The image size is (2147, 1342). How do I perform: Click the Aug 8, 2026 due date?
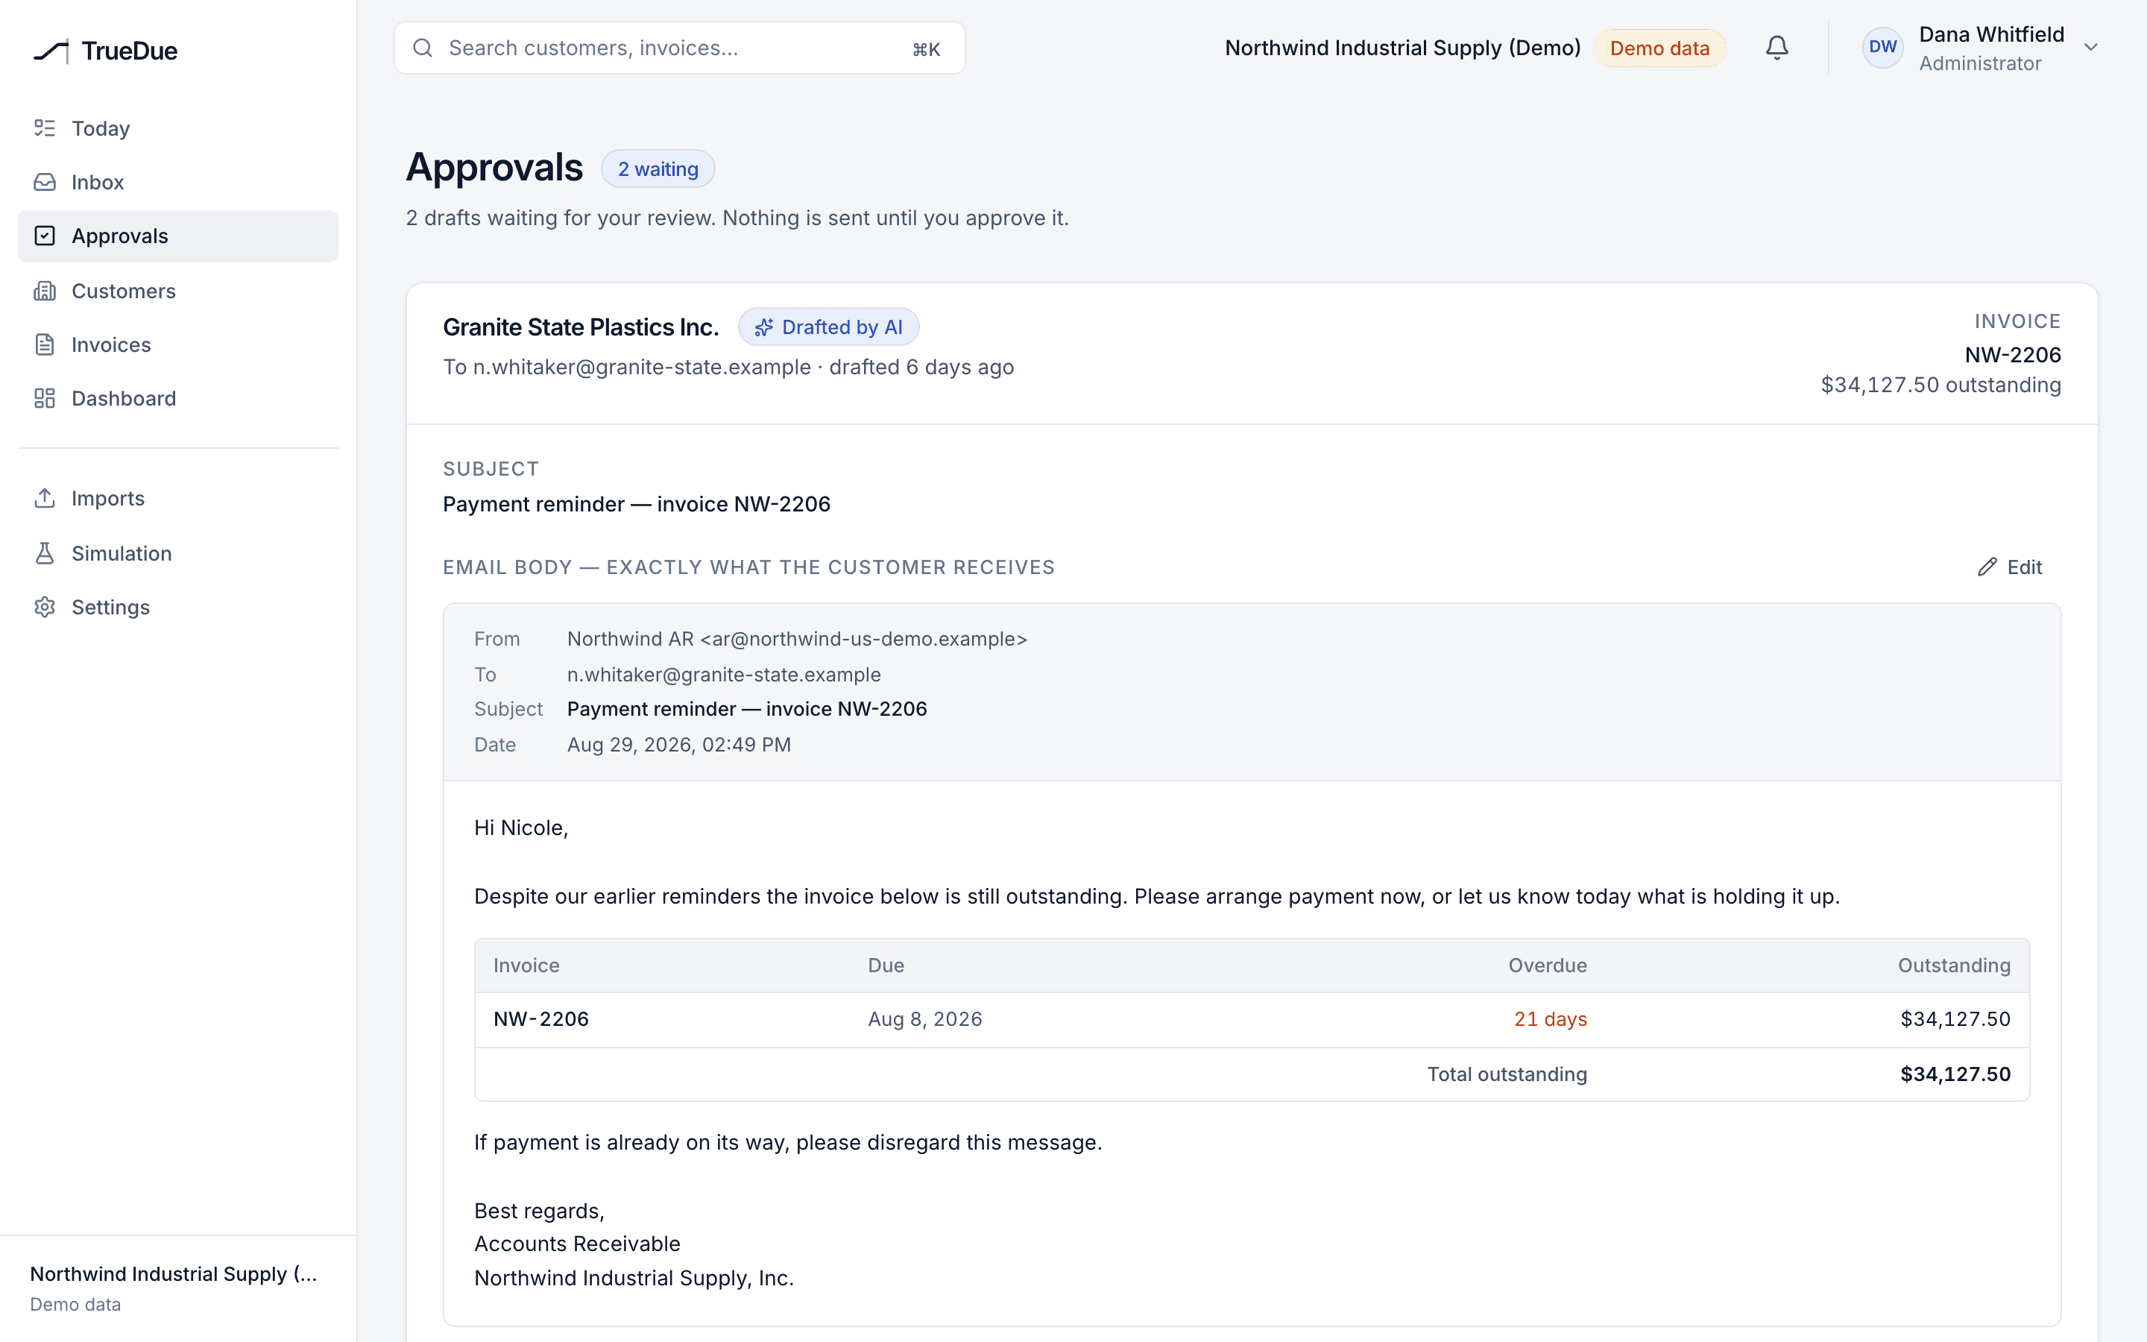[924, 1019]
